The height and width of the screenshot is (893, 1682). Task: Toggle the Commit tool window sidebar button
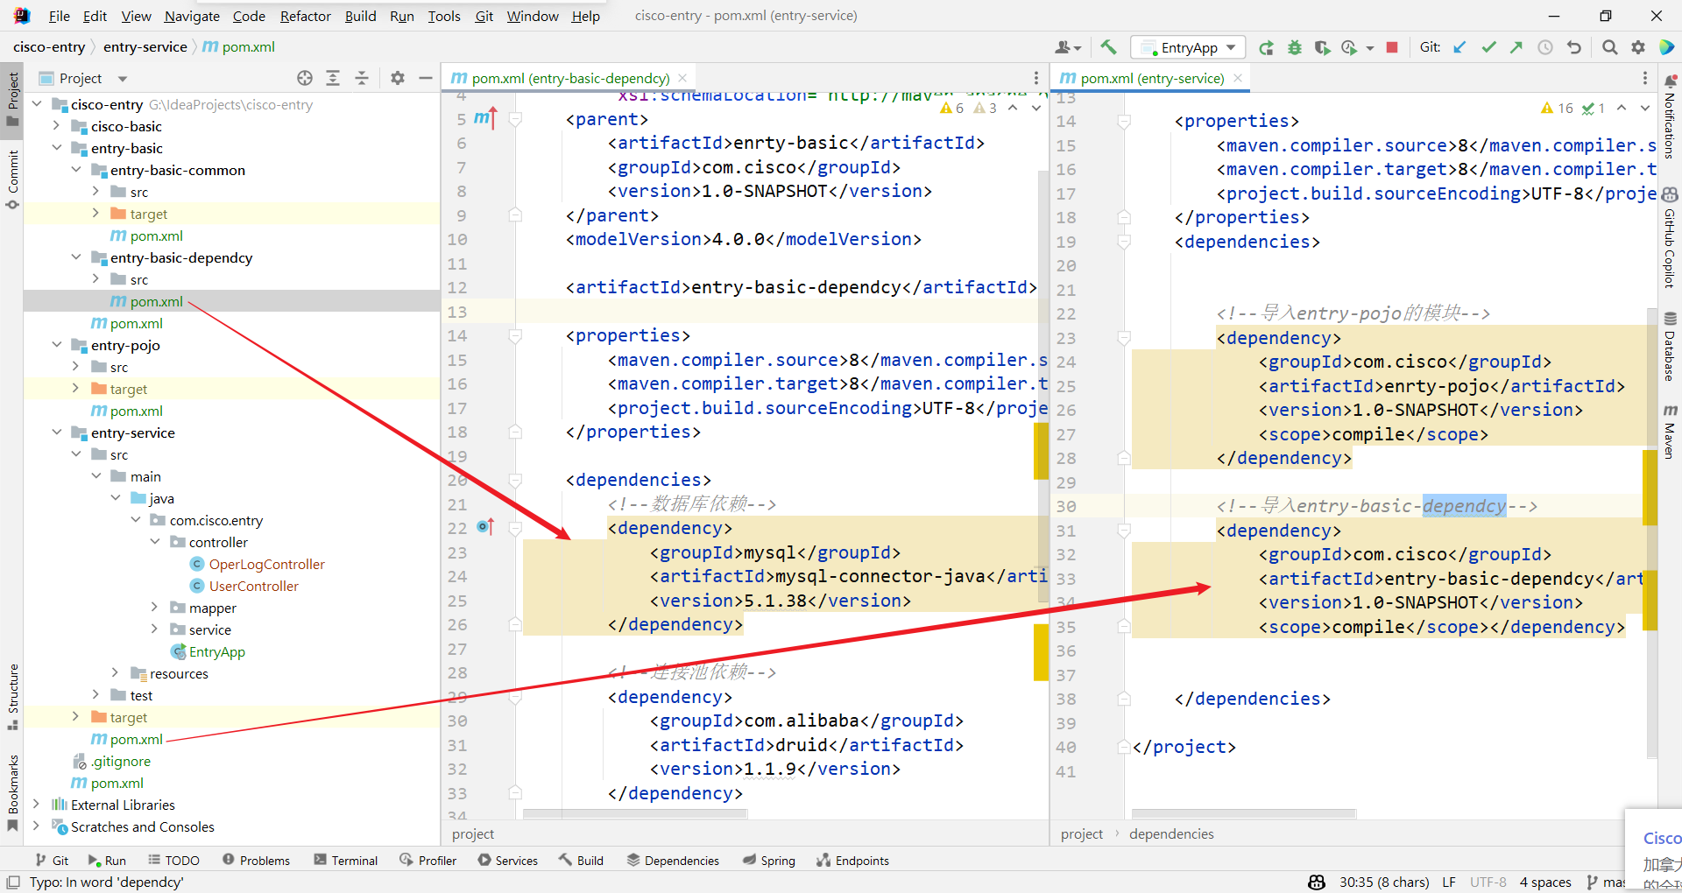[x=12, y=179]
